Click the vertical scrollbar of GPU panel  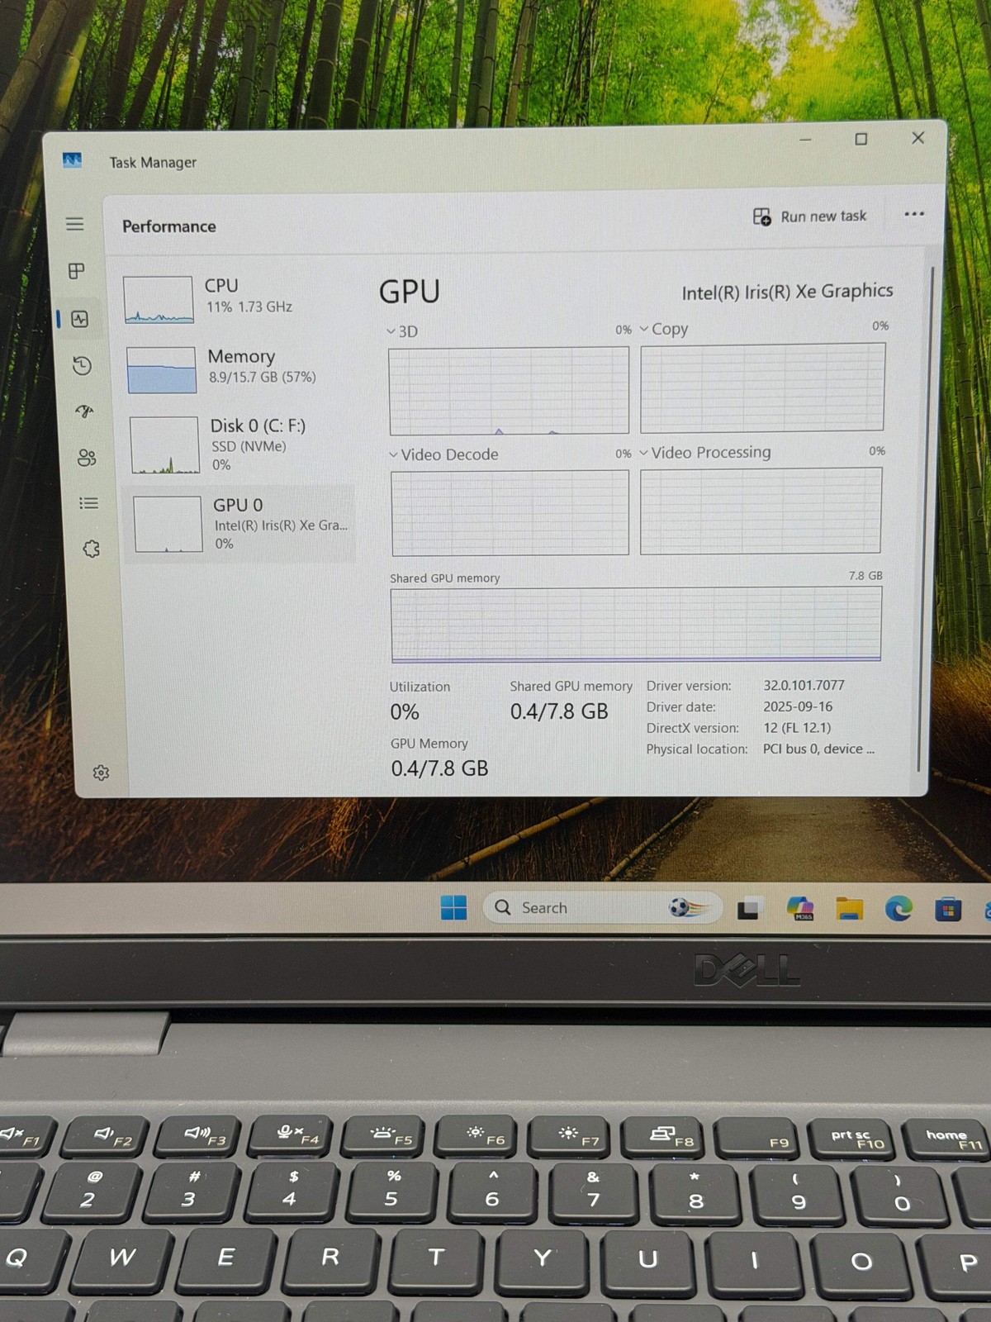coord(927,519)
